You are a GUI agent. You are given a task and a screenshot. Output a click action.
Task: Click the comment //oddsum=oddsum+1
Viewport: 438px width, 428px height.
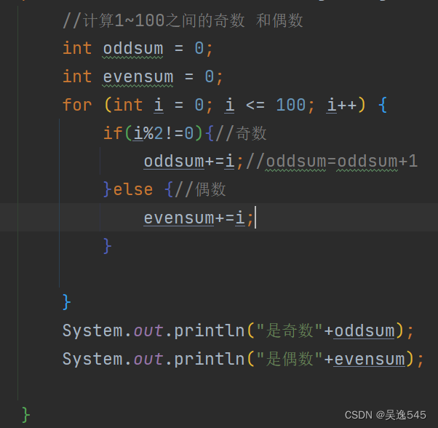[332, 162]
